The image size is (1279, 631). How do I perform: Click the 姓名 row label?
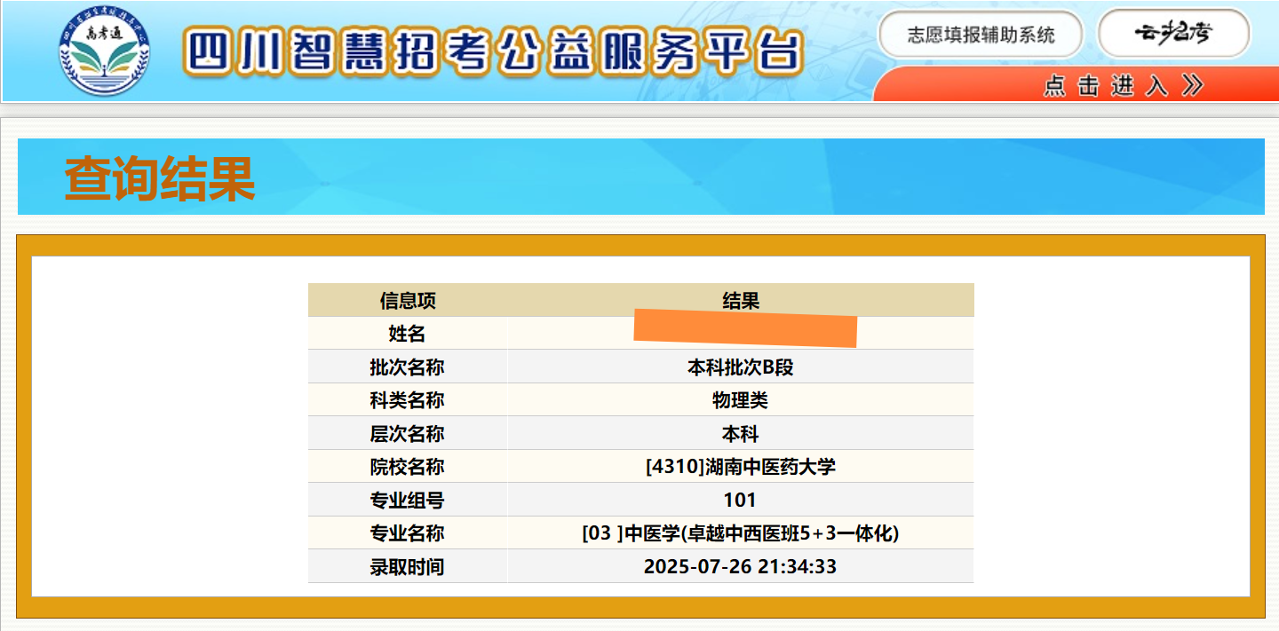click(x=408, y=334)
